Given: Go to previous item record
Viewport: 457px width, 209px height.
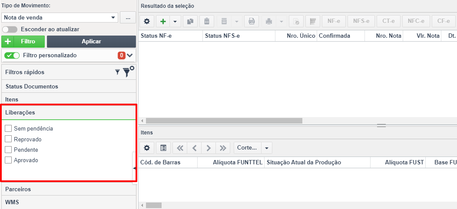Looking at the screenshot, I should click(195, 148).
